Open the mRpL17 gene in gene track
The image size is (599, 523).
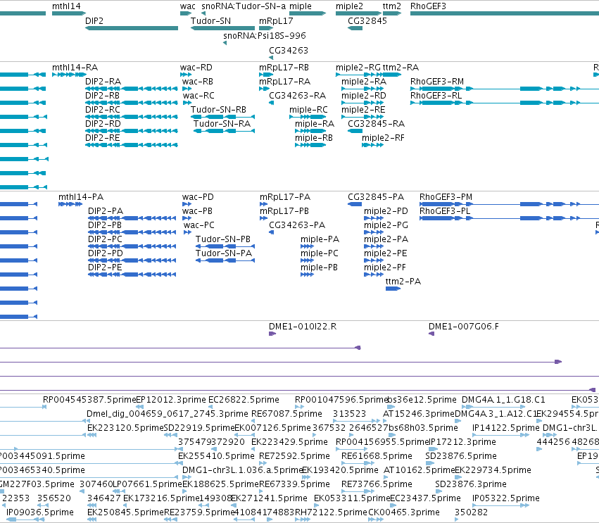tap(266, 28)
